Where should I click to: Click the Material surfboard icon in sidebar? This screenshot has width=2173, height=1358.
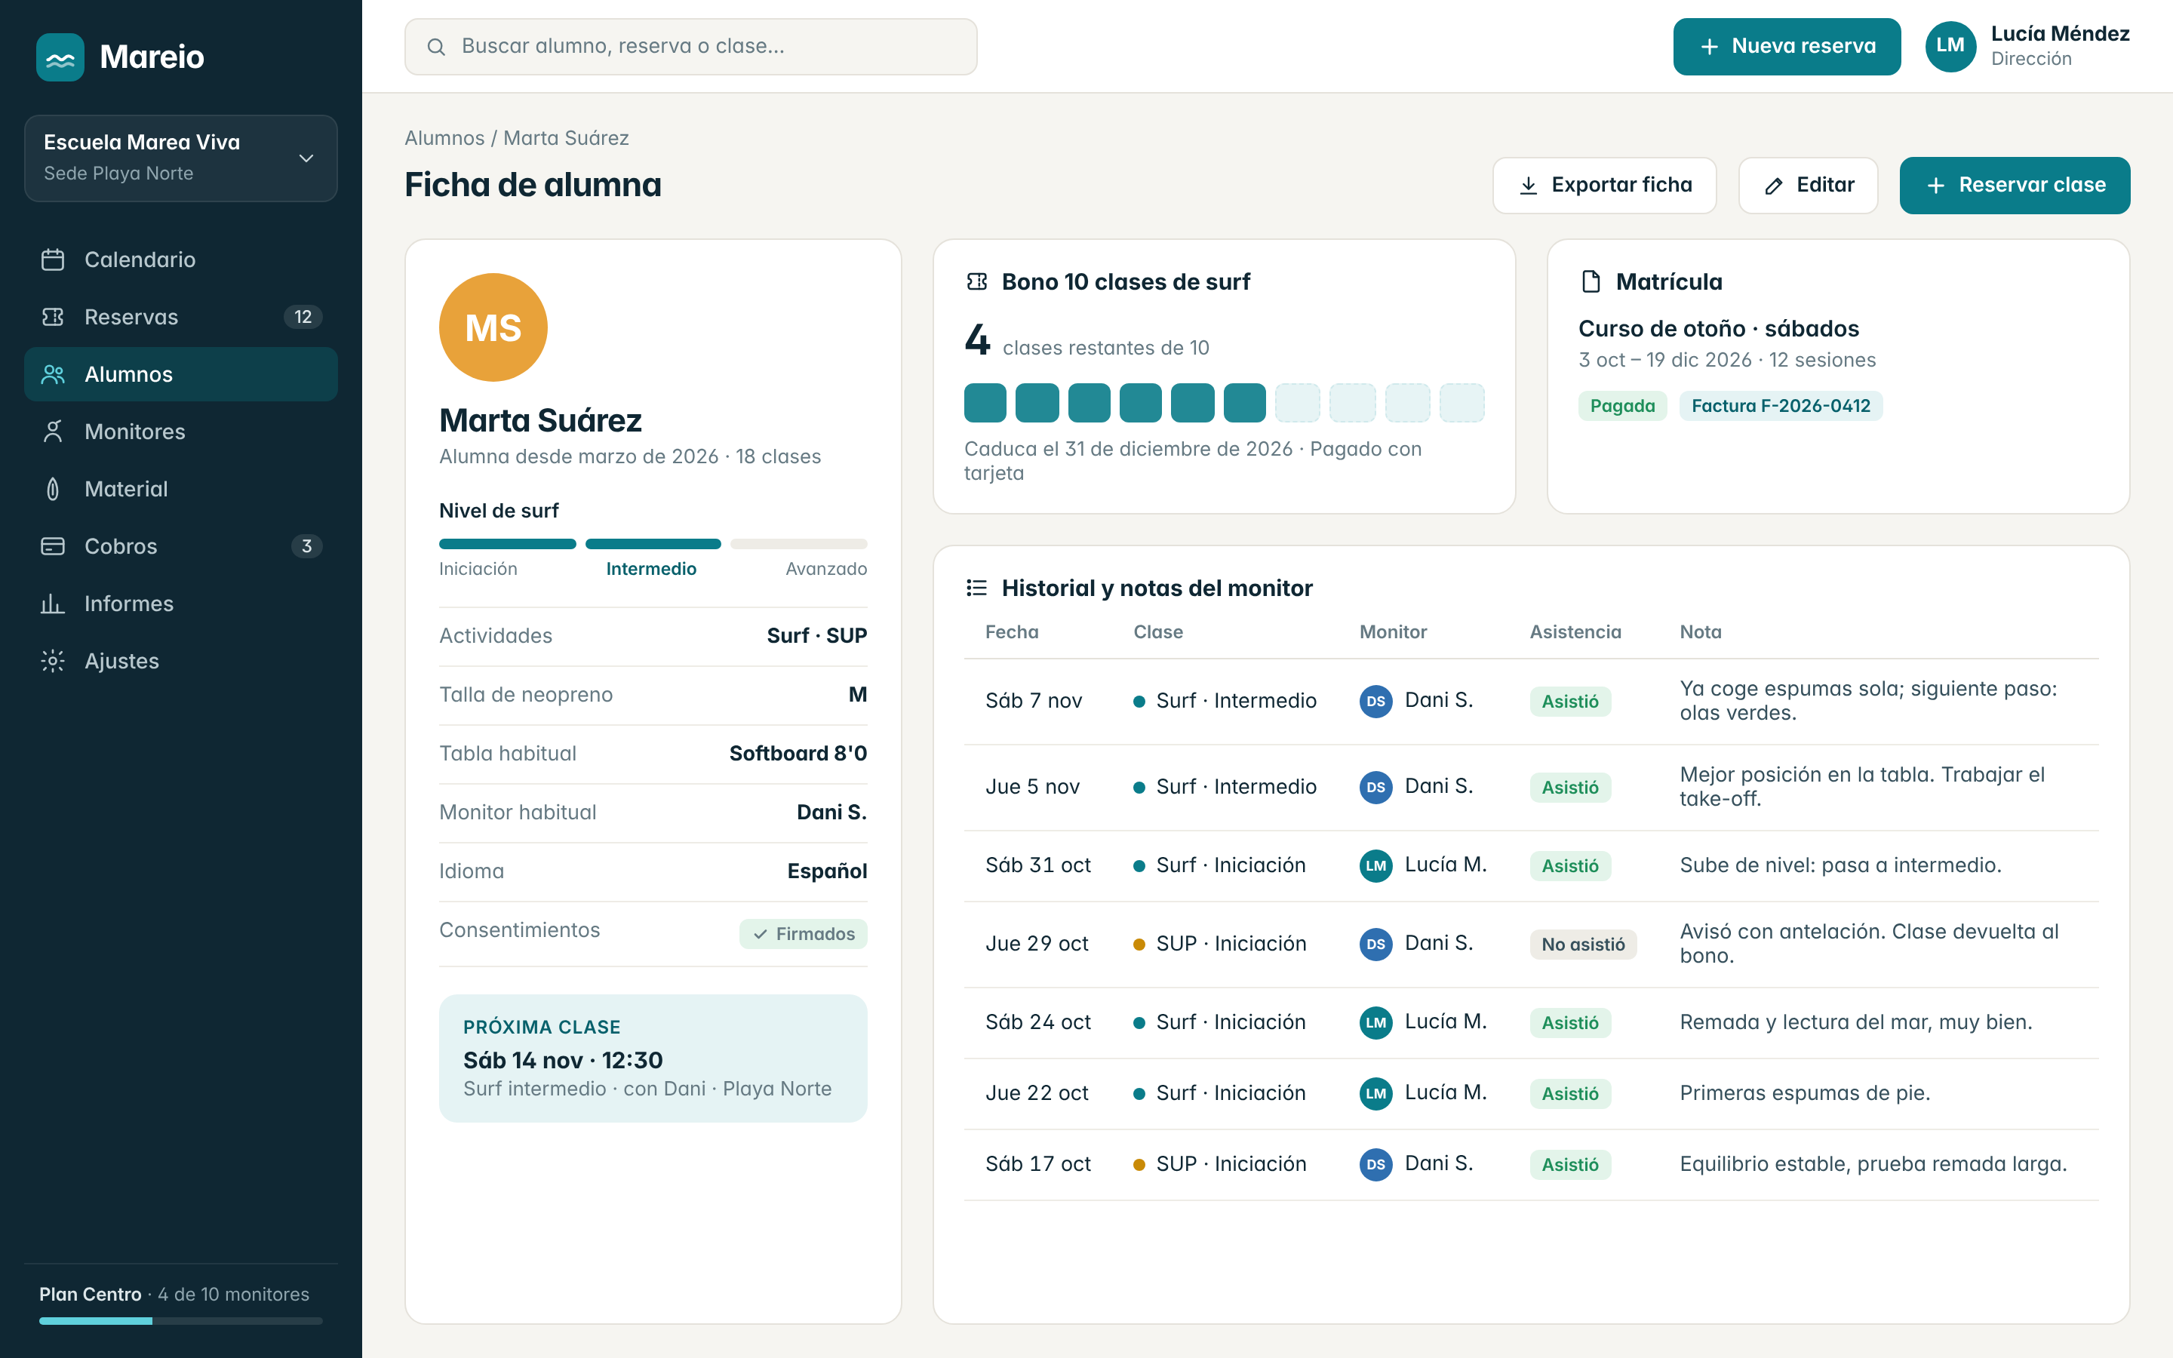pos(53,490)
